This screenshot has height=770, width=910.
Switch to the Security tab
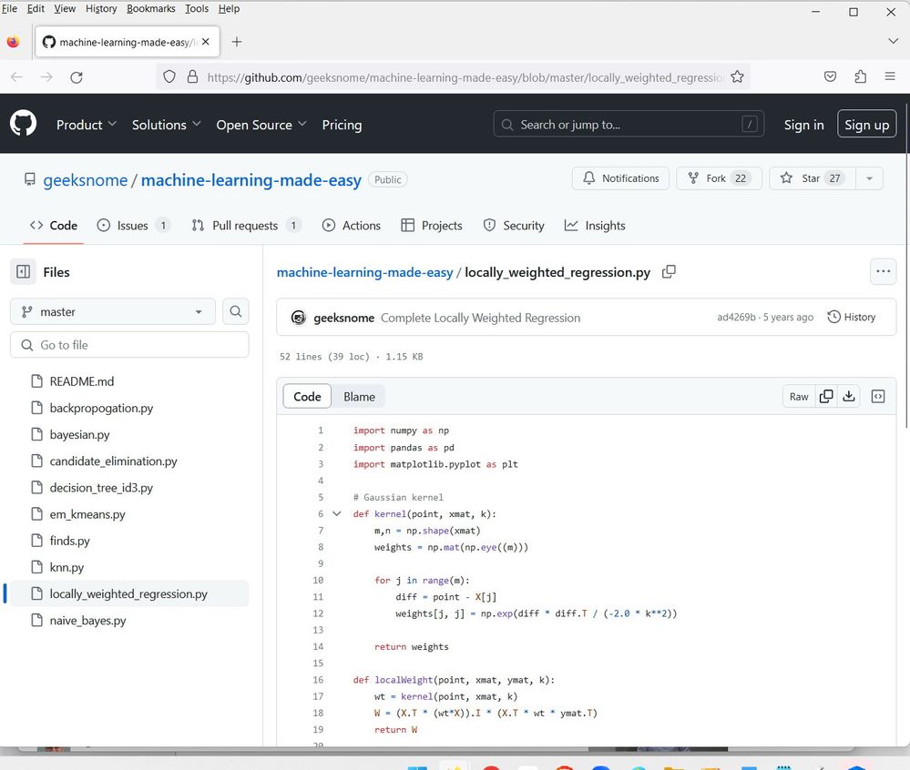(514, 226)
